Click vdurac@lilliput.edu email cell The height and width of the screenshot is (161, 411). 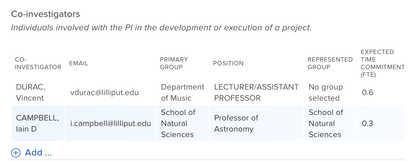click(104, 92)
